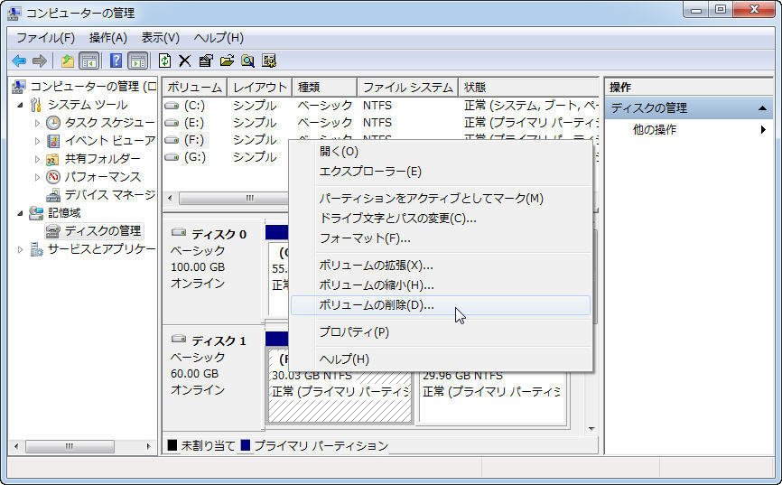Screen dimensions: 782x485
Task: Click the settings list toolbar icon
Action: [x=269, y=61]
